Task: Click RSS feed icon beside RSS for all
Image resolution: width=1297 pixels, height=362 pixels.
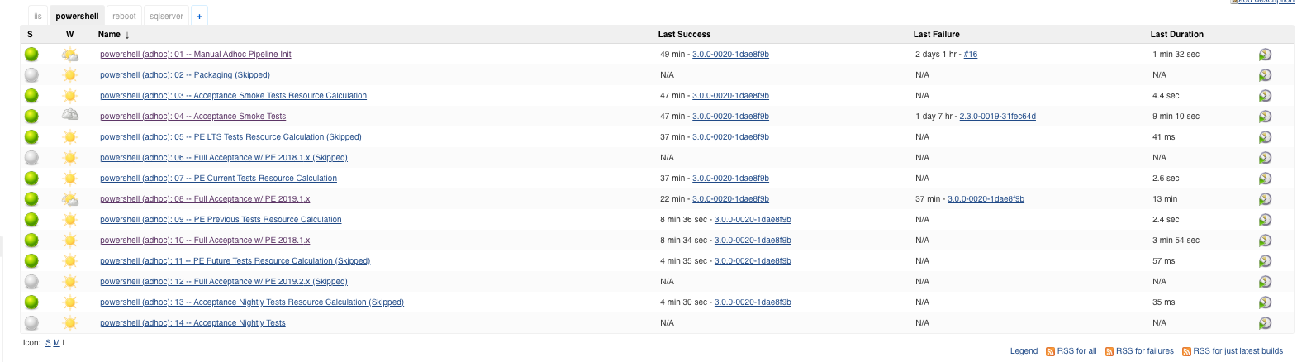Action: 1050,351
